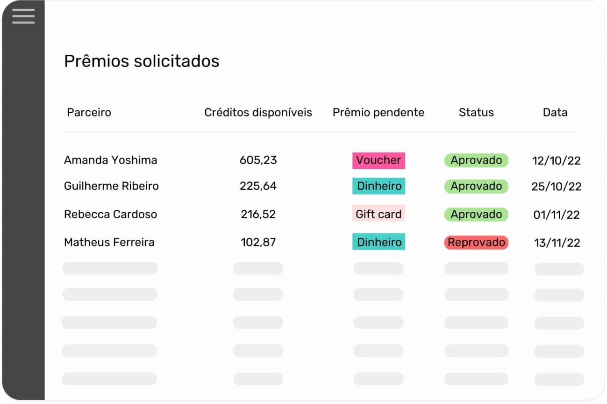
Task: Toggle Matheus Ferreira's Reprovado status
Action: click(476, 242)
